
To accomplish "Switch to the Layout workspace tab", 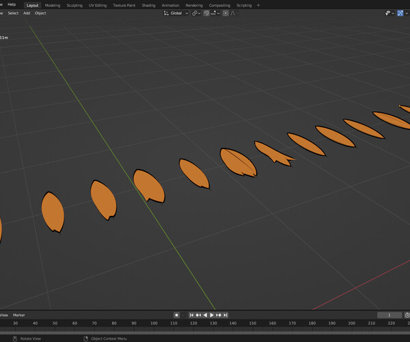I will point(32,5).
